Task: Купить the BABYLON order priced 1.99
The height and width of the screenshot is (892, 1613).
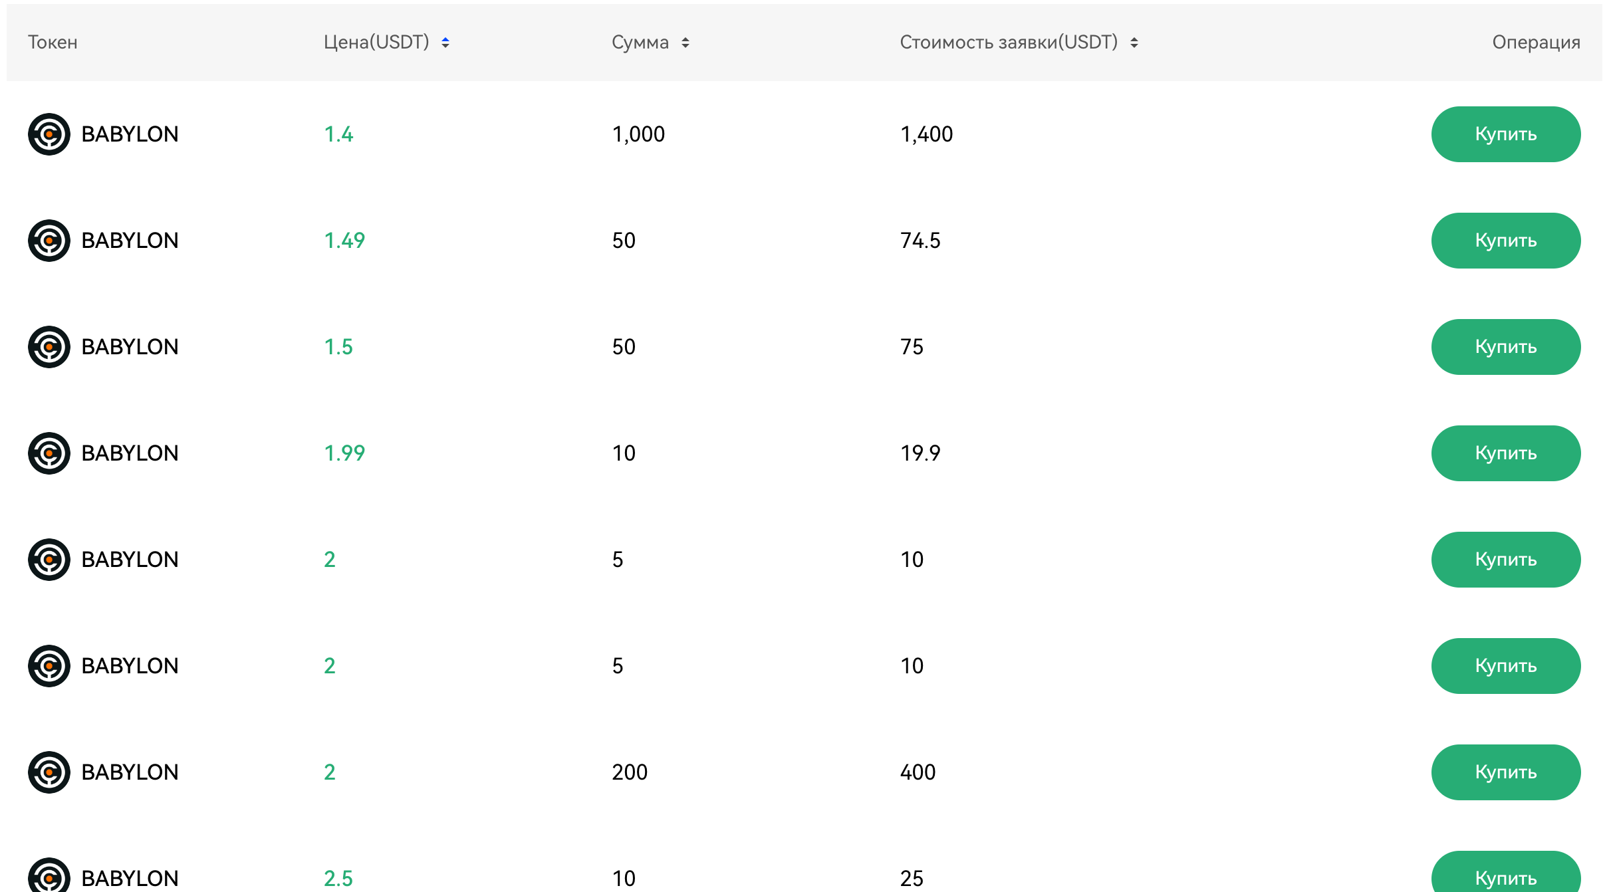Action: (1506, 453)
